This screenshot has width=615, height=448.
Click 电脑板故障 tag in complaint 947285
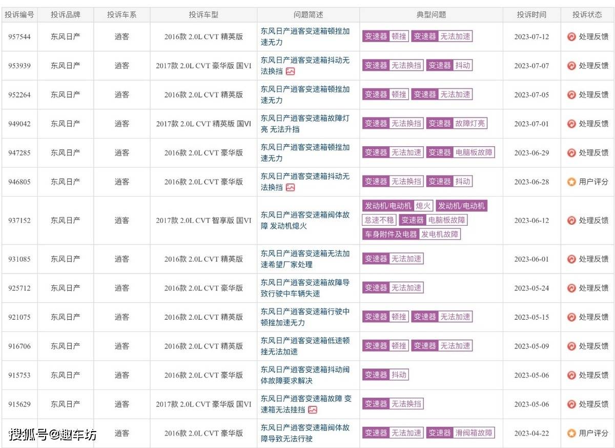[475, 152]
